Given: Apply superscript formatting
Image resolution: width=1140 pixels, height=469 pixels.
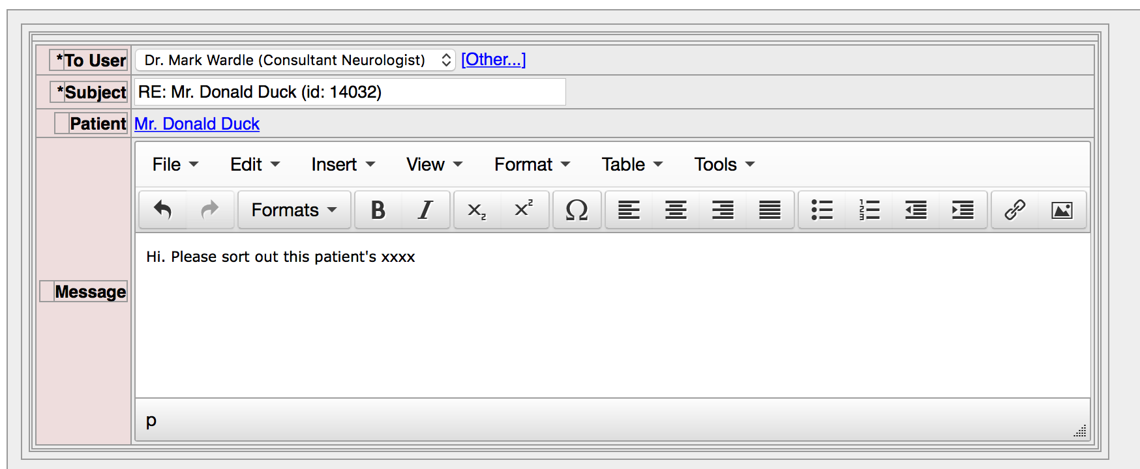Looking at the screenshot, I should click(524, 210).
